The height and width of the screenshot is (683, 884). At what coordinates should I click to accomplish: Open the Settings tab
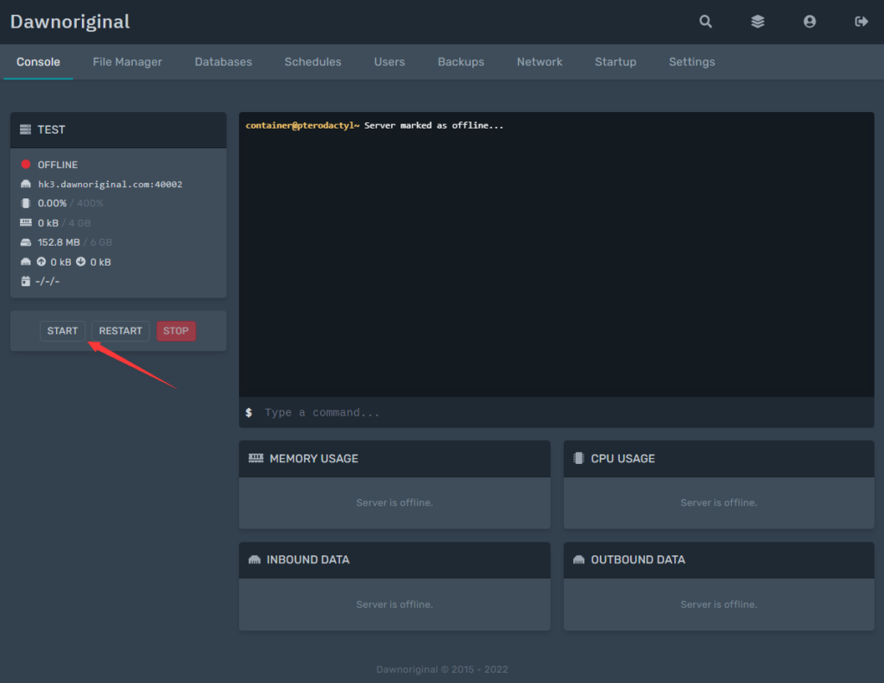pyautogui.click(x=691, y=62)
